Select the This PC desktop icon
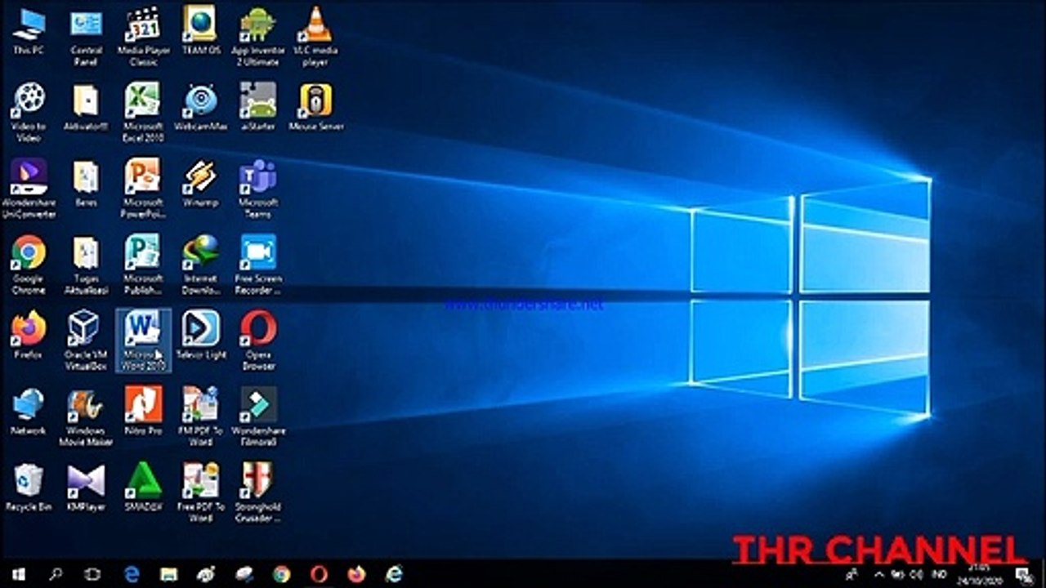Image resolution: width=1046 pixels, height=588 pixels. tap(29, 31)
